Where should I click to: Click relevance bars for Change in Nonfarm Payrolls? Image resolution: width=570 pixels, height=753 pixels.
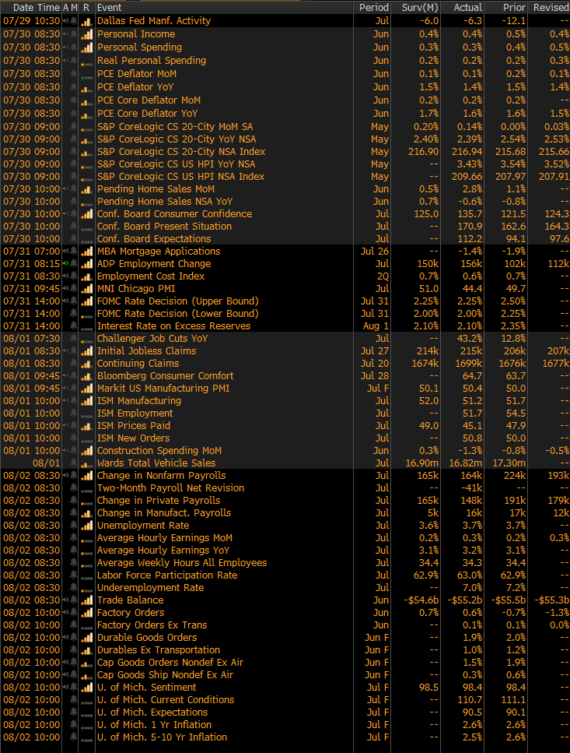pyautogui.click(x=86, y=476)
